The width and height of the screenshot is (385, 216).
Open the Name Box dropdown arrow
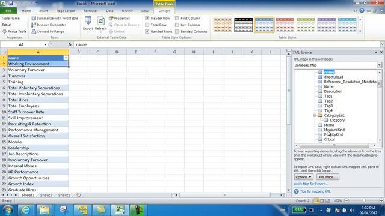point(45,44)
